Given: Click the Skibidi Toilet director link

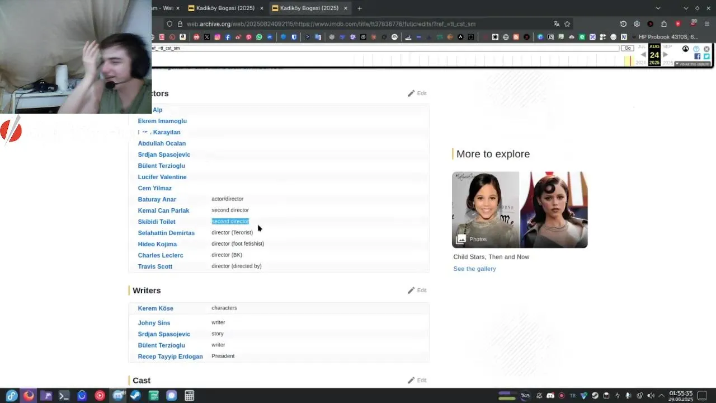Looking at the screenshot, I should pos(157,222).
